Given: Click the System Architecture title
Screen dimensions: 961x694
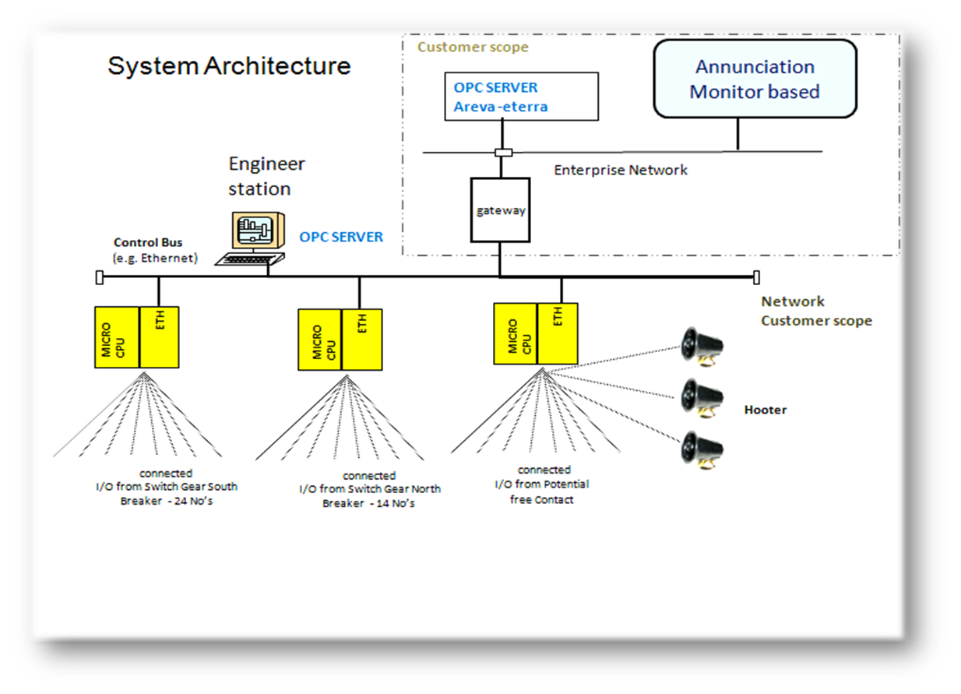Looking at the screenshot, I should click(229, 66).
